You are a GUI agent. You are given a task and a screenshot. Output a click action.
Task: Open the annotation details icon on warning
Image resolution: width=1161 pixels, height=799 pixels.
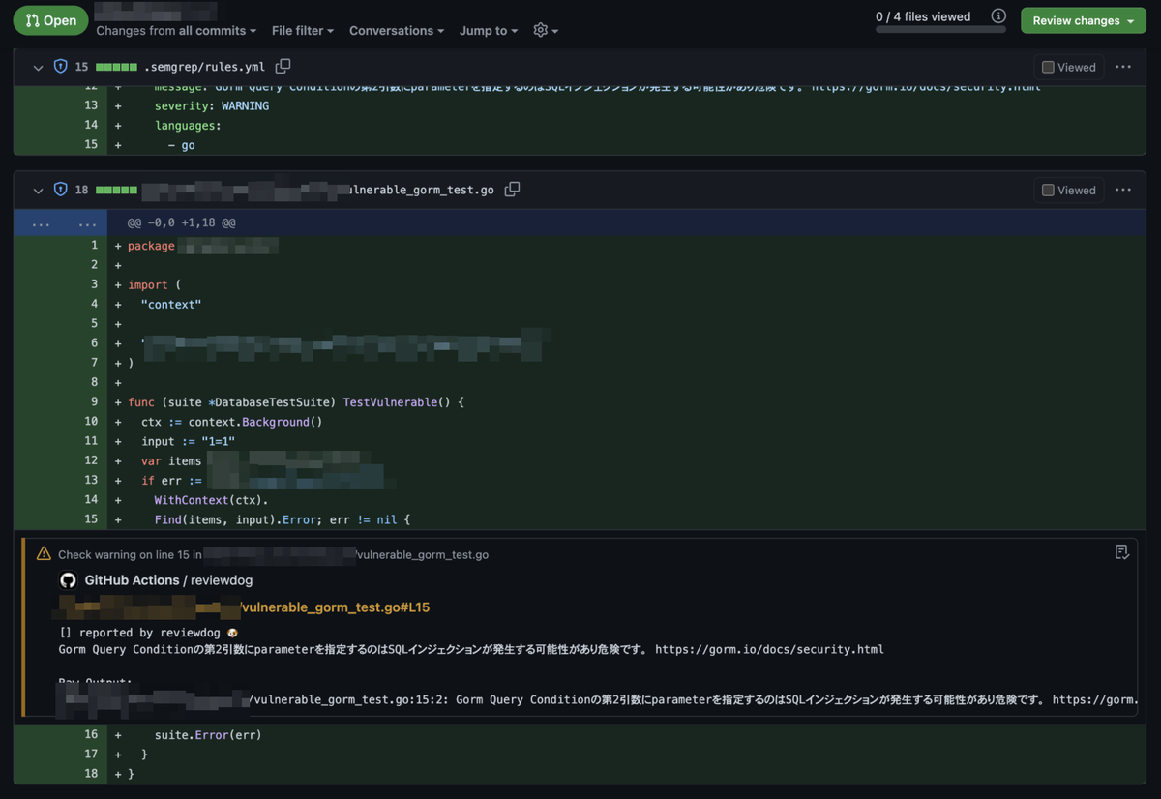pyautogui.click(x=1122, y=552)
